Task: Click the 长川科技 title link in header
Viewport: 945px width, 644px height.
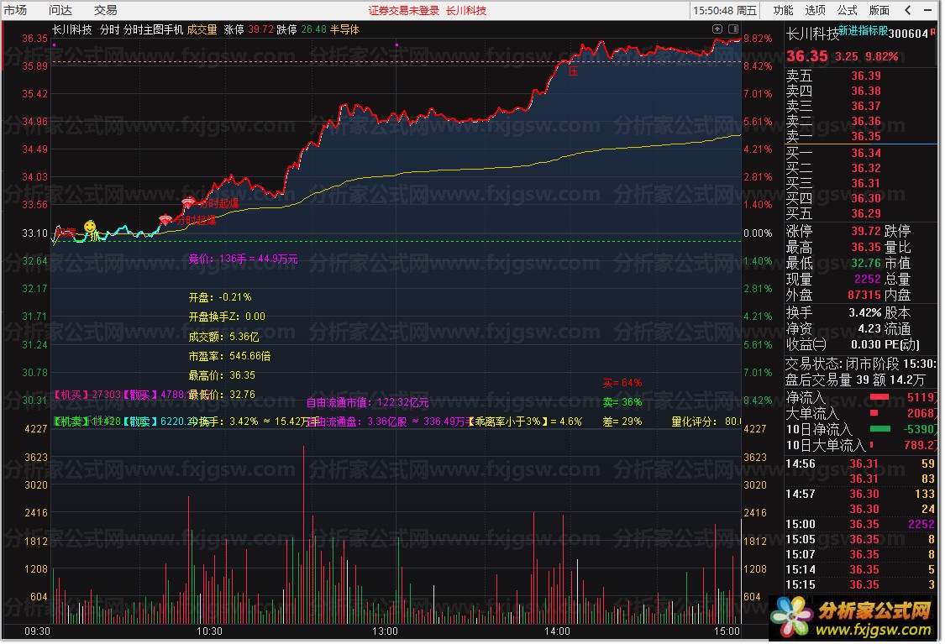Action: 466,11
